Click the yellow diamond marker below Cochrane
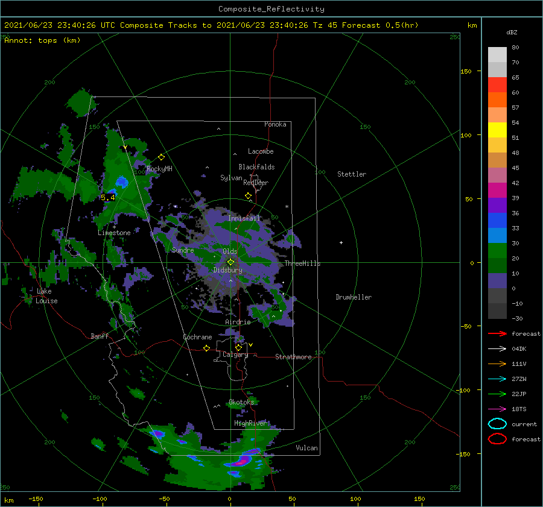 point(206,348)
